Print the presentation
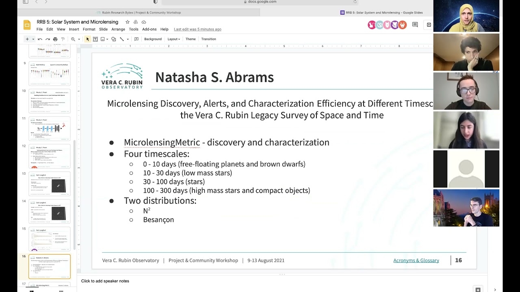Viewport: 520px width, 292px height. pos(55,39)
